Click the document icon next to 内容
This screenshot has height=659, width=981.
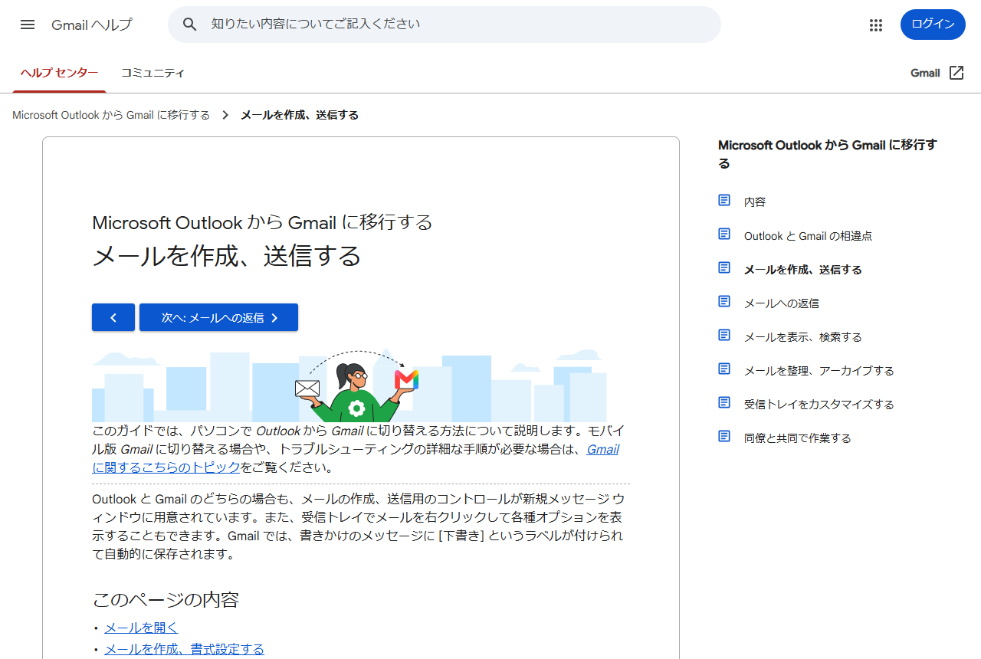click(724, 201)
